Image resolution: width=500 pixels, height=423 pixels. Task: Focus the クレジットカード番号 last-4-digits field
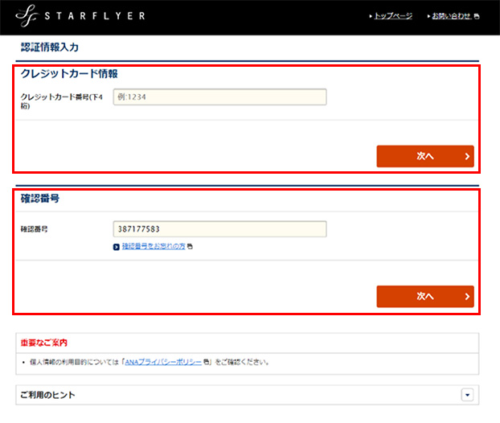(x=219, y=97)
